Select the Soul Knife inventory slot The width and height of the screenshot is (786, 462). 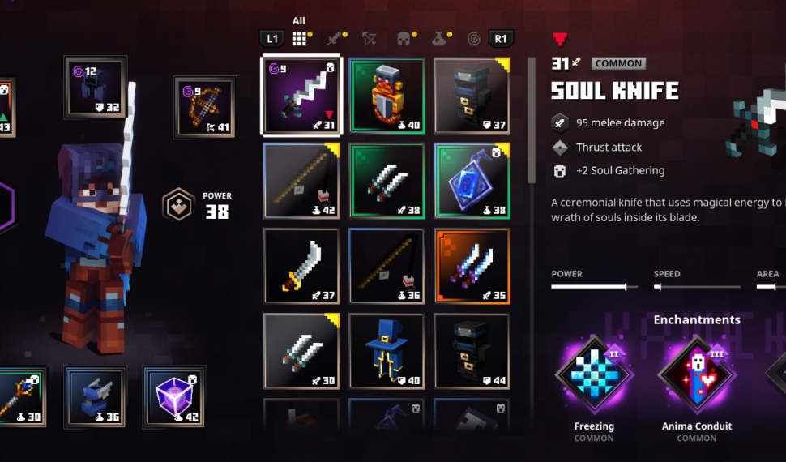click(301, 96)
